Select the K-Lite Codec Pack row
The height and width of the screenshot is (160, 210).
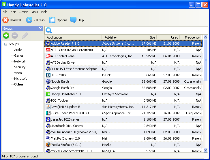[70, 113]
